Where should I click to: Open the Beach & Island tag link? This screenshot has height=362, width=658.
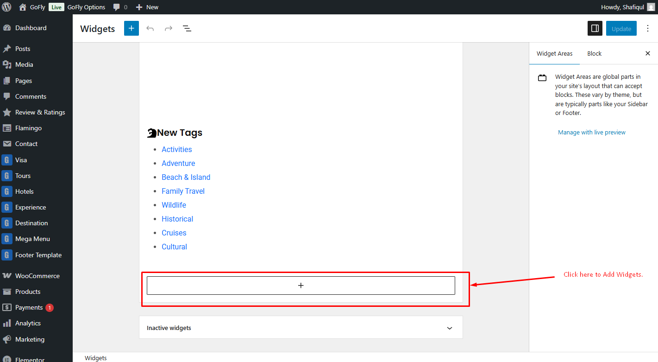tap(186, 177)
